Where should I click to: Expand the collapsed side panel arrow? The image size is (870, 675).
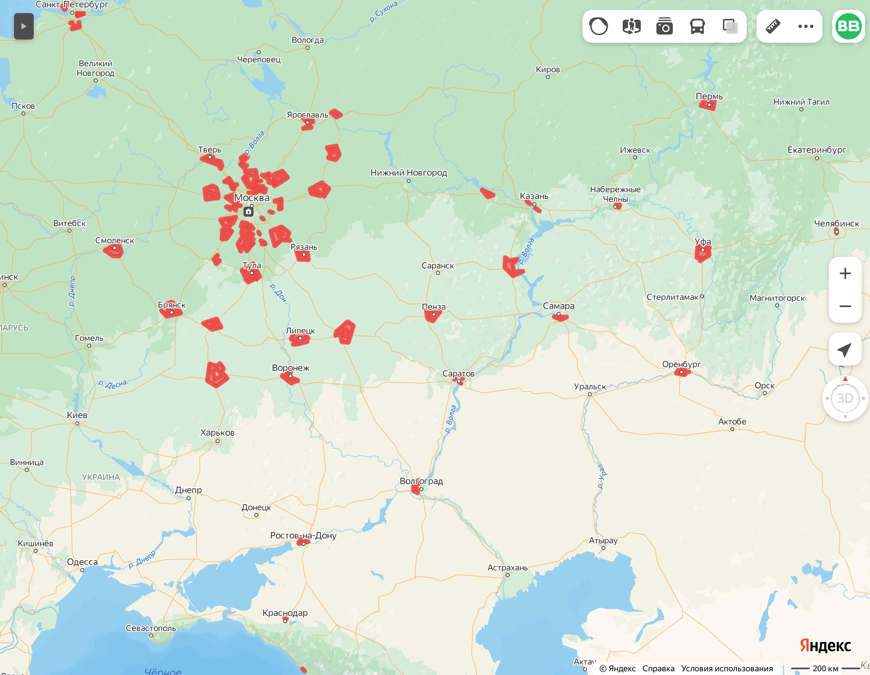point(23,26)
